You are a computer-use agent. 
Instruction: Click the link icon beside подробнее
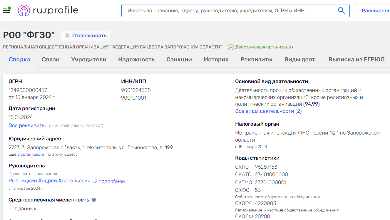[x=95, y=181]
